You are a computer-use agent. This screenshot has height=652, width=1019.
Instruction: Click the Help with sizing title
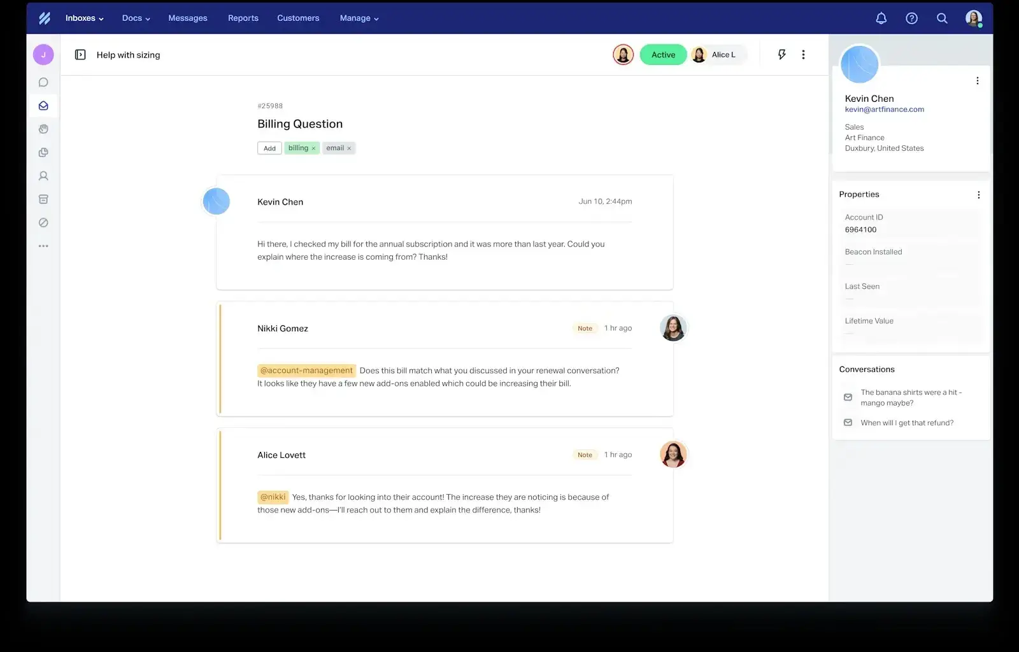coord(128,55)
